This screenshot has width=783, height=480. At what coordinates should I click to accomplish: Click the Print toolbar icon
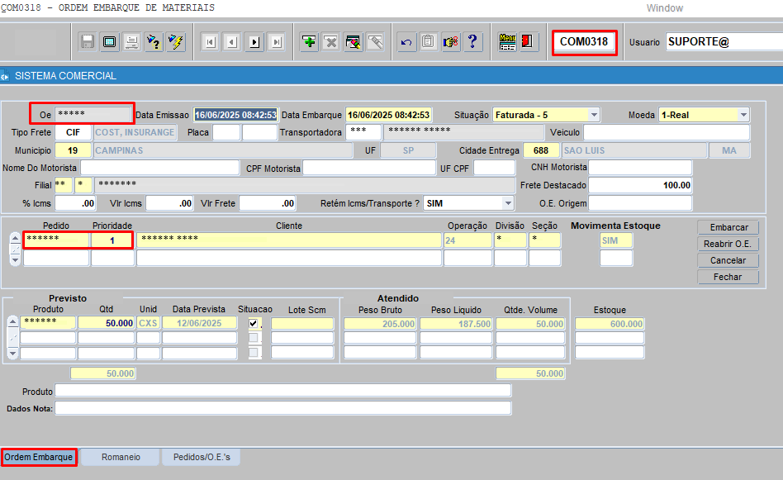pyautogui.click(x=130, y=42)
